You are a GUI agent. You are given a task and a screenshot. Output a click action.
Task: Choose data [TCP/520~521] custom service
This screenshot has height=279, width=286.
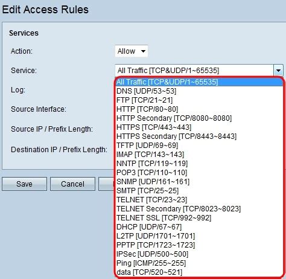[x=200, y=272]
